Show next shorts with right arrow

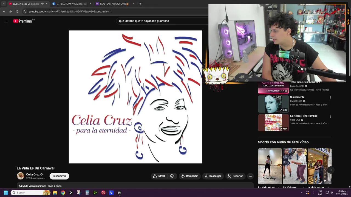pos(331,170)
